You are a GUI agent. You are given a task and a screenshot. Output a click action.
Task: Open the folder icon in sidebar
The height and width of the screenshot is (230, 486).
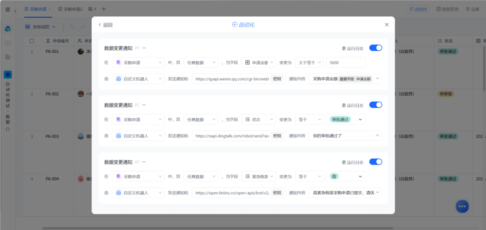[x=8, y=57]
